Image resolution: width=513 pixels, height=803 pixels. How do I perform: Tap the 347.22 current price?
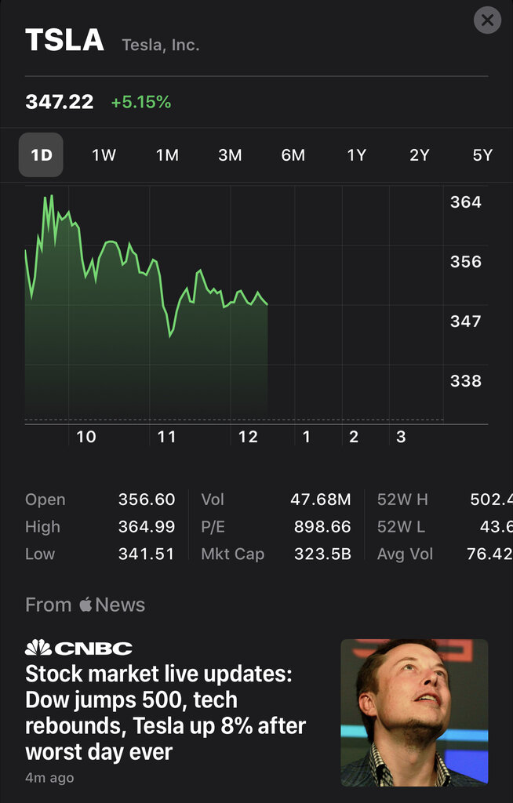click(60, 102)
